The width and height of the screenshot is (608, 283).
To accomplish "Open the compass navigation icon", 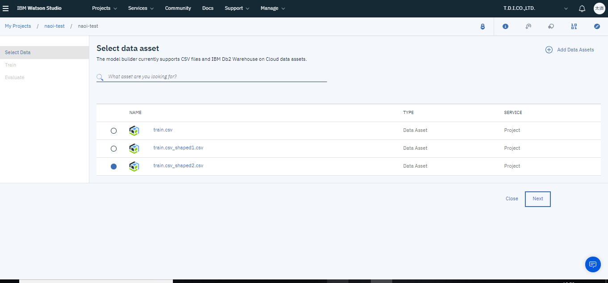I will pos(597,26).
